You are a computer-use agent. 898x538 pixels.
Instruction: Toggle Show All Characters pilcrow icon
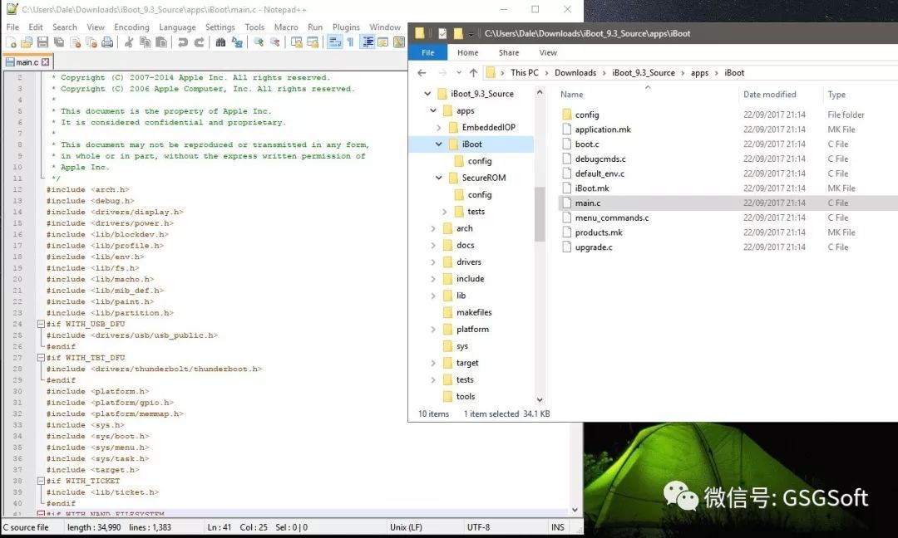coord(350,42)
